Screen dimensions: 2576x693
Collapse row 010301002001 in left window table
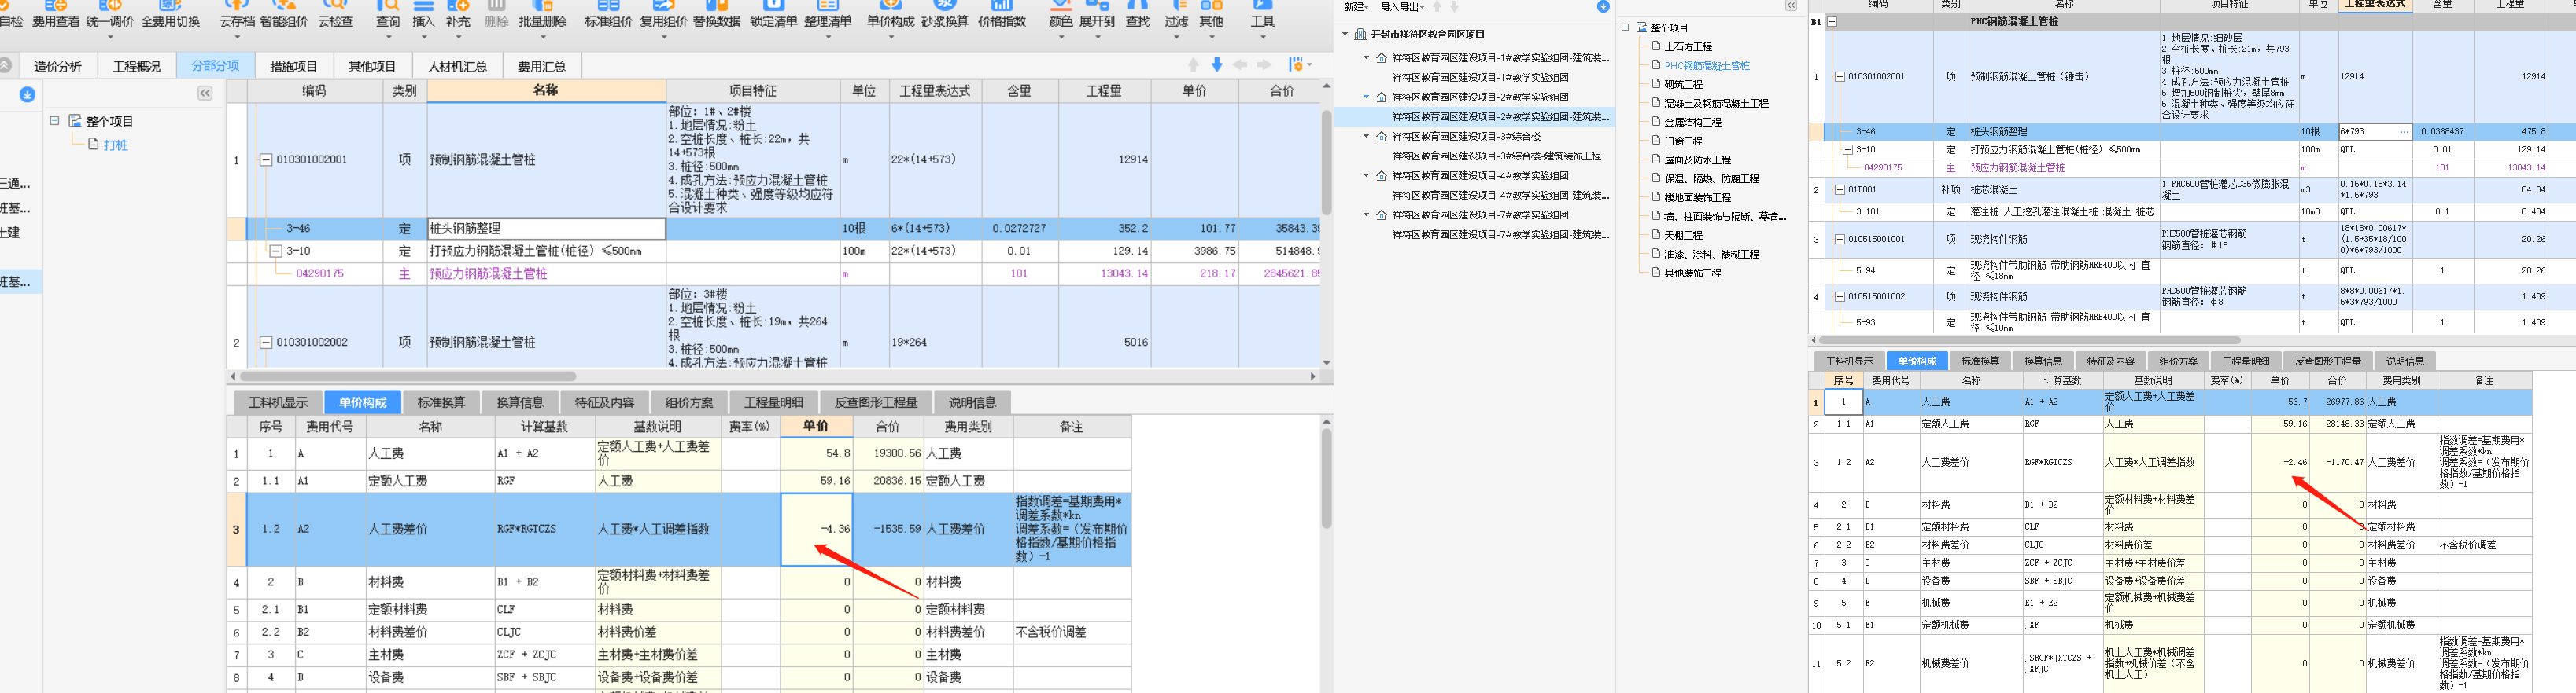266,159
